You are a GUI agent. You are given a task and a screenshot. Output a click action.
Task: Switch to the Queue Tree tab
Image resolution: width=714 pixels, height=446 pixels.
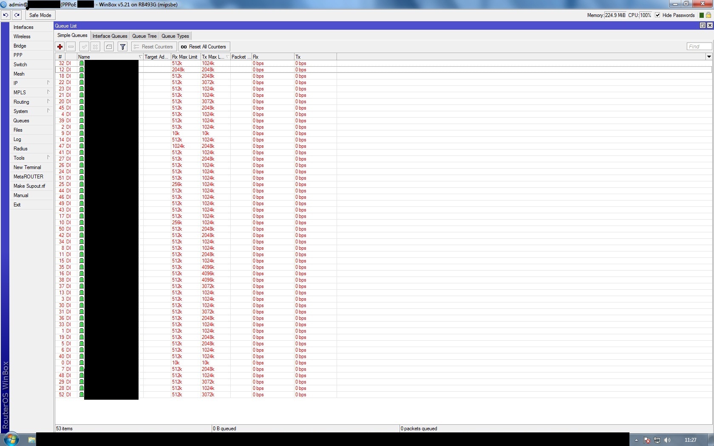tap(144, 36)
